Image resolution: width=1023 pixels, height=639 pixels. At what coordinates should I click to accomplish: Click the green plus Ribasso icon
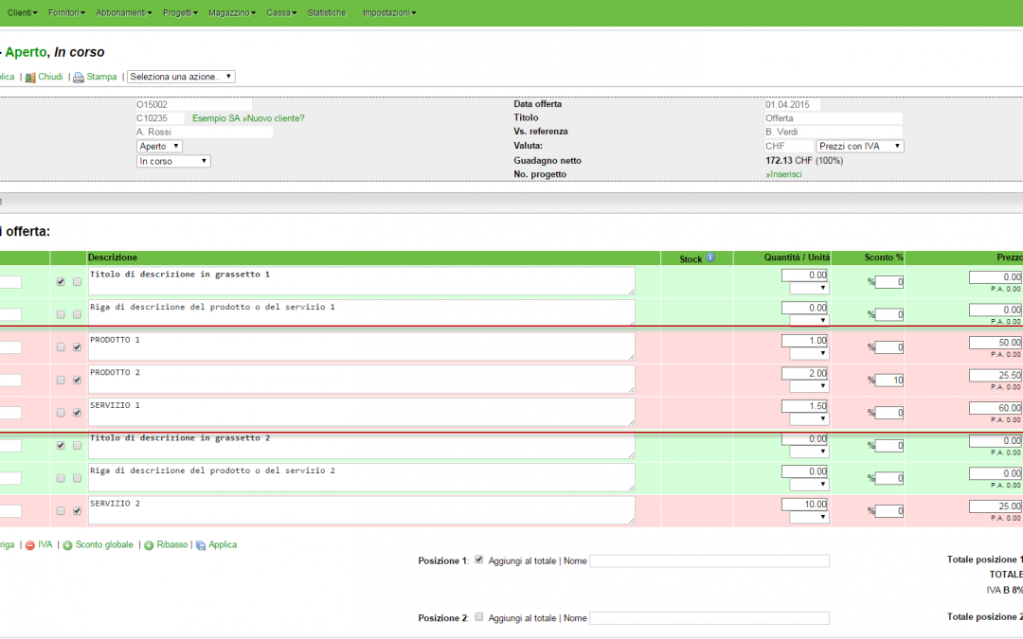coord(149,546)
